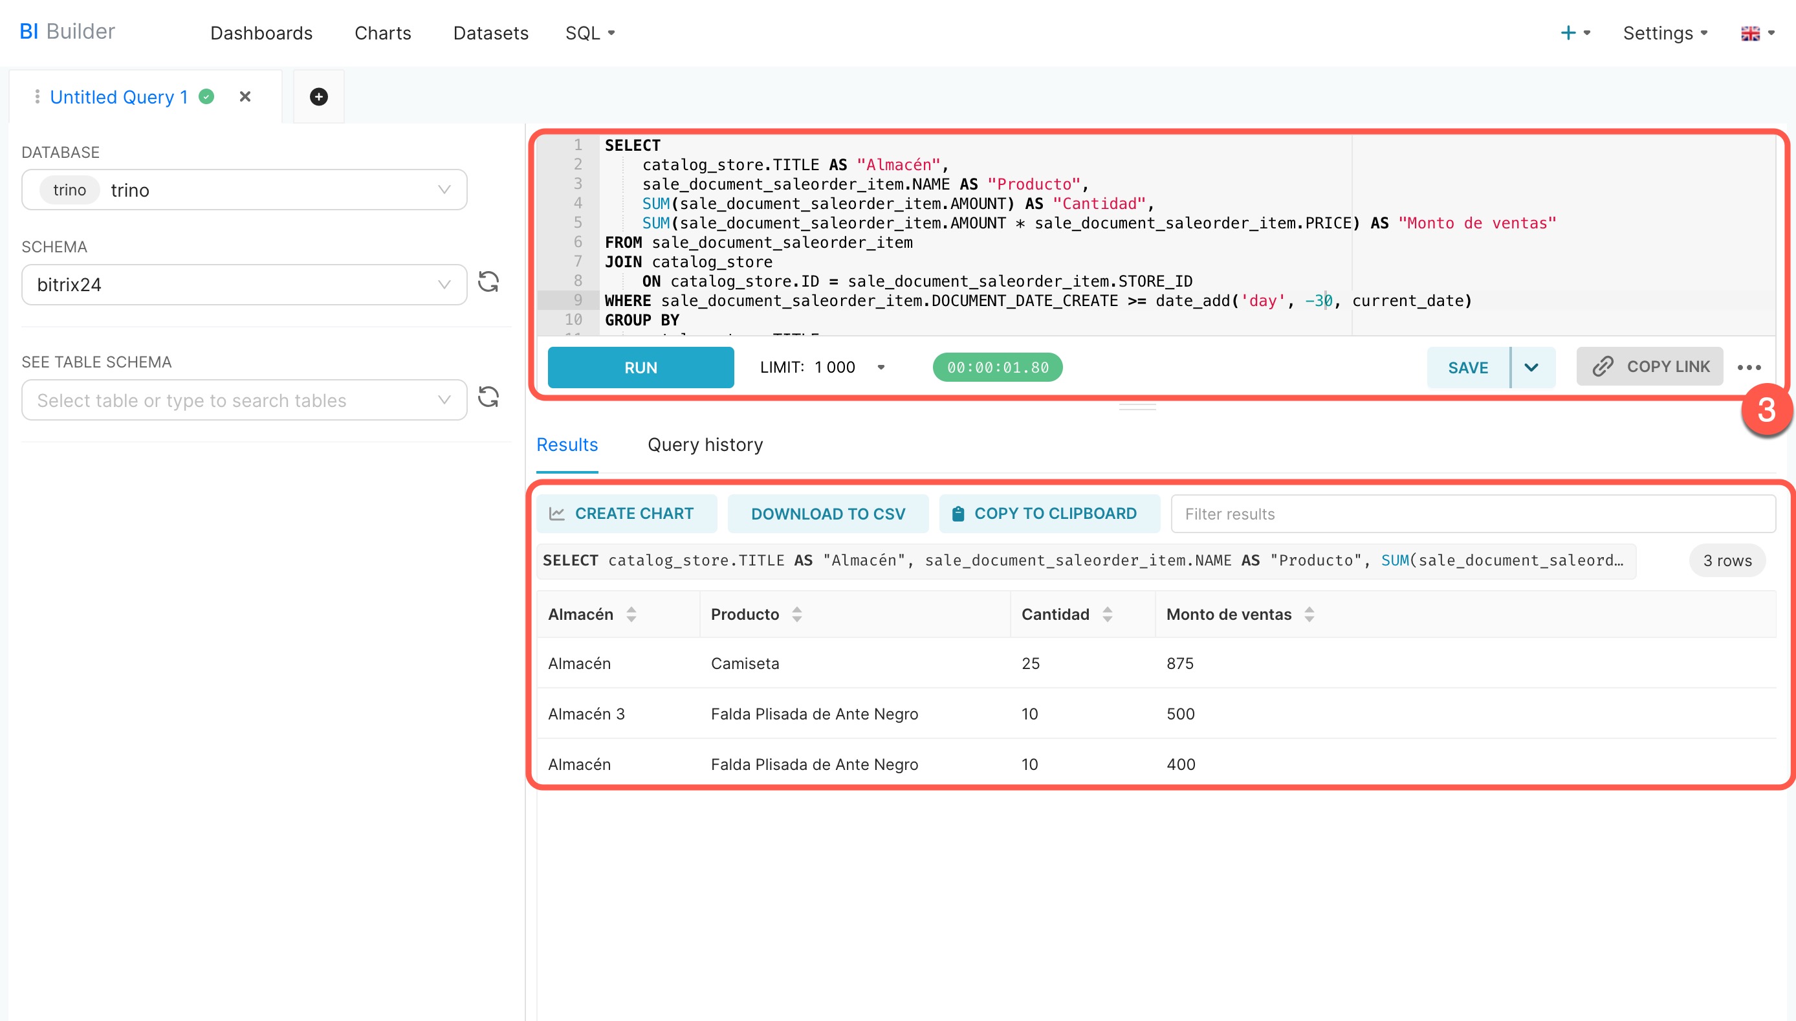Switch to the Query history tab
1796x1021 pixels.
coord(705,445)
